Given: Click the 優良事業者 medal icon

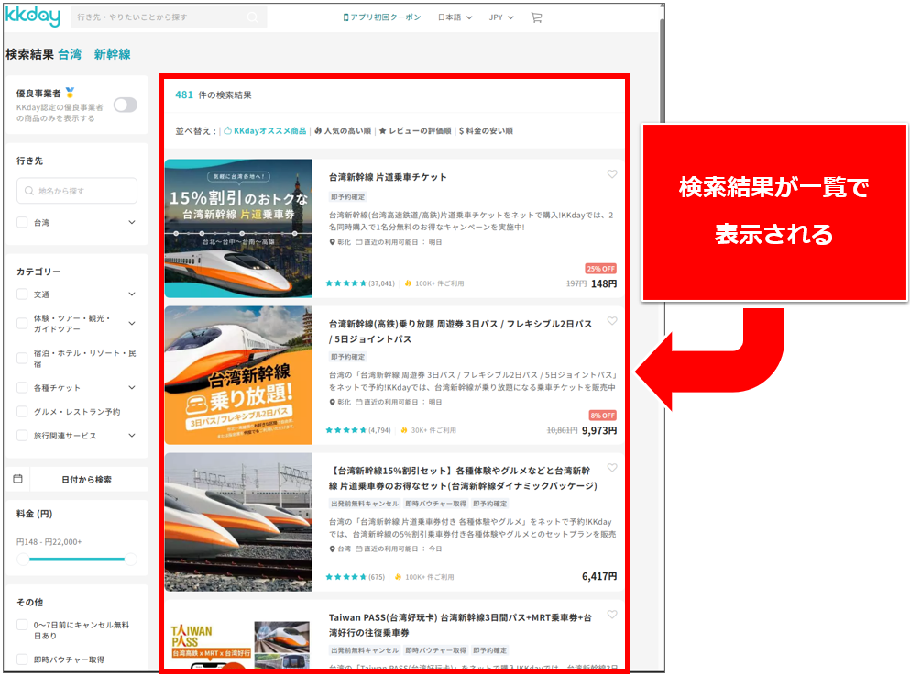Looking at the screenshot, I should tap(71, 93).
